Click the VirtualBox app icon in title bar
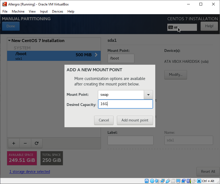The image size is (220, 184). click(4, 4)
